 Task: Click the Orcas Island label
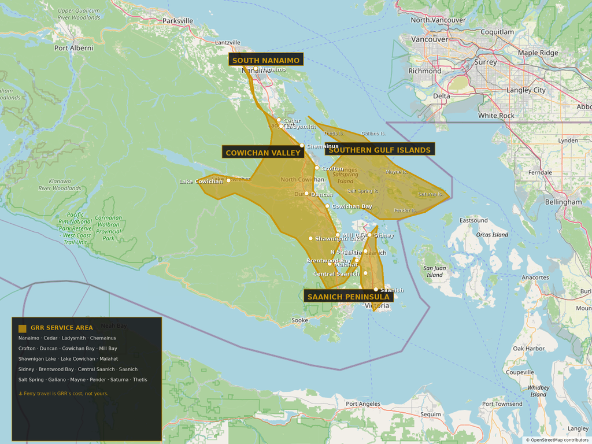coord(493,235)
